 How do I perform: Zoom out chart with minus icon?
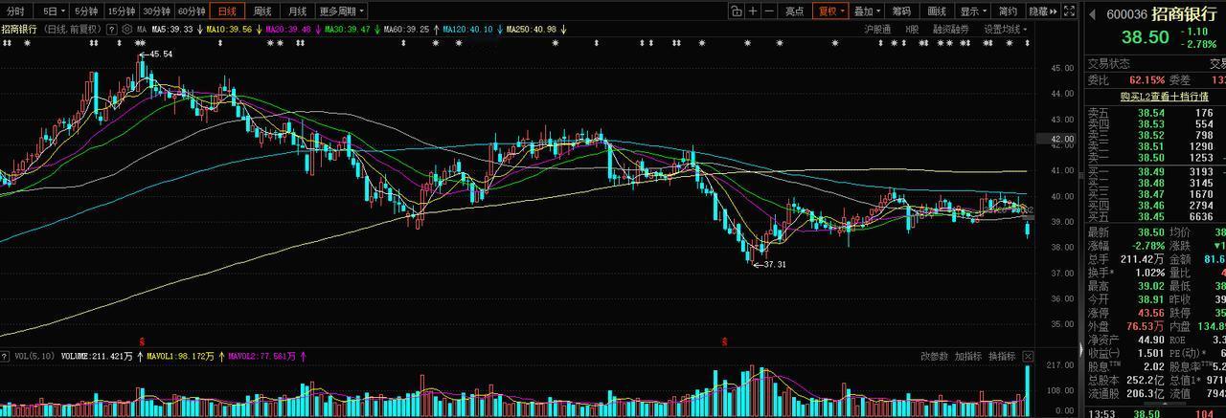click(770, 11)
